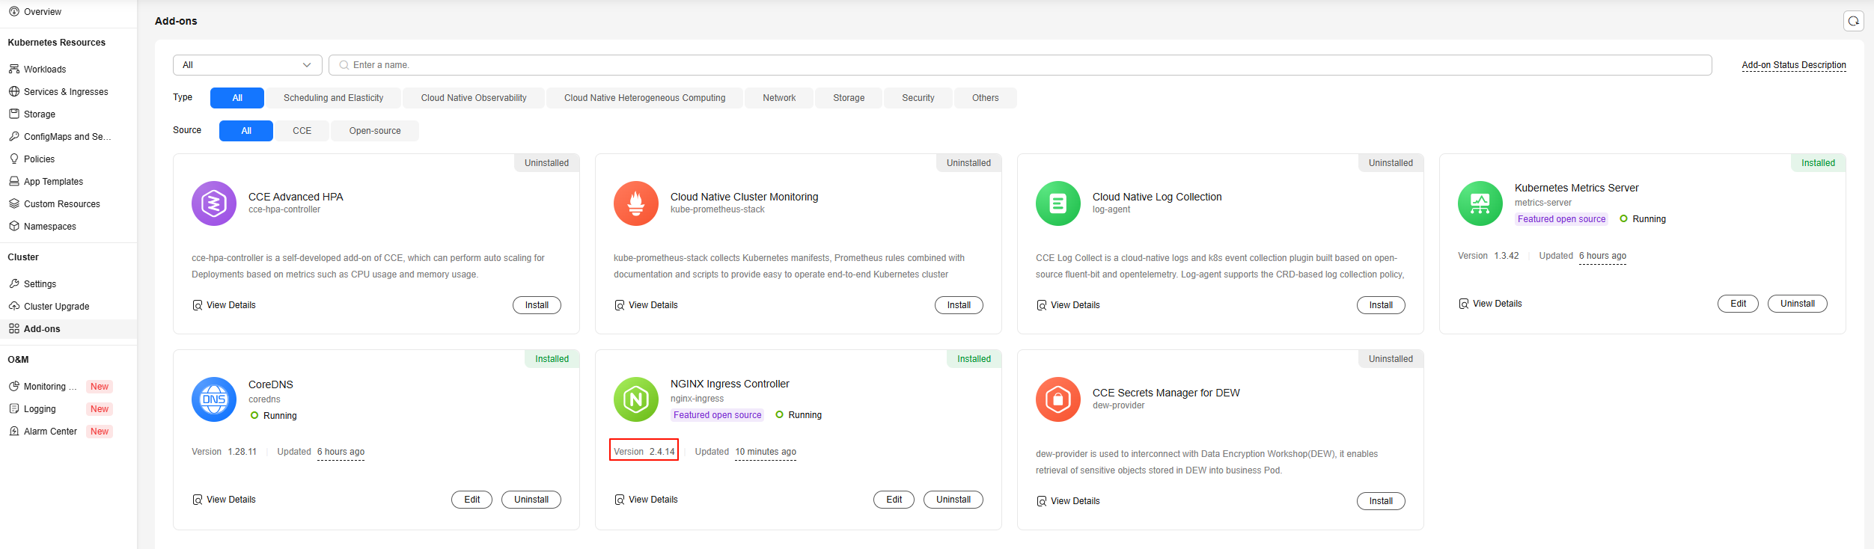
Task: Click the Policies lightbulb icon
Action: (13, 159)
